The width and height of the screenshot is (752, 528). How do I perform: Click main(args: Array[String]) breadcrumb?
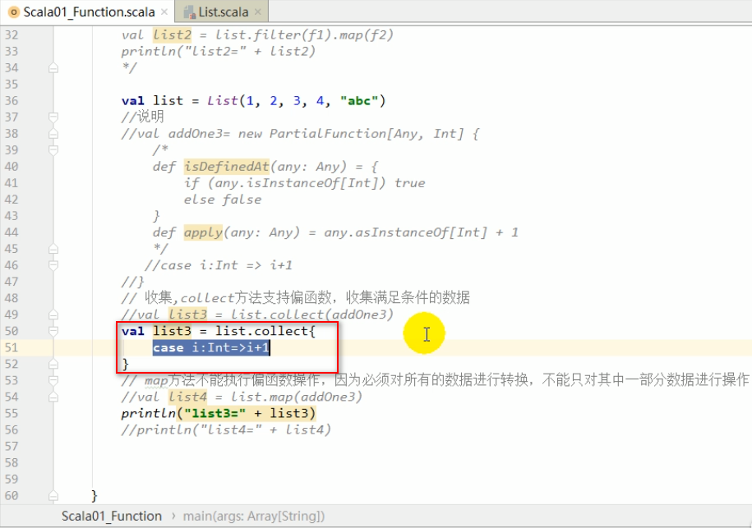[x=254, y=516]
